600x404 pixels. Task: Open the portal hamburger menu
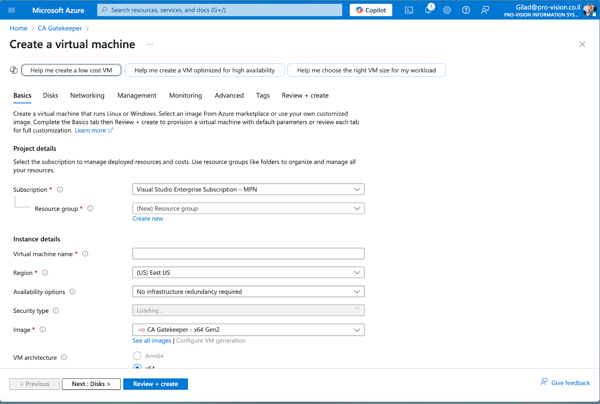point(11,10)
